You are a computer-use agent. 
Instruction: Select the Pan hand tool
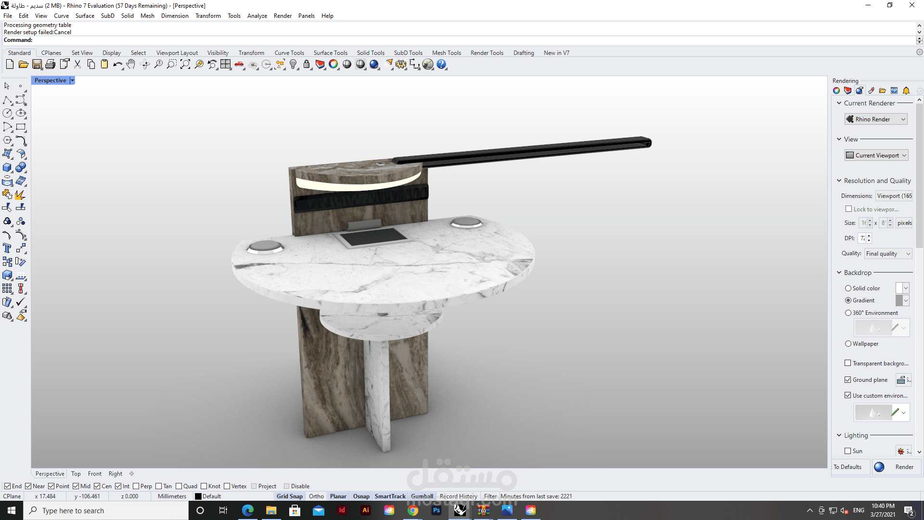pyautogui.click(x=131, y=65)
